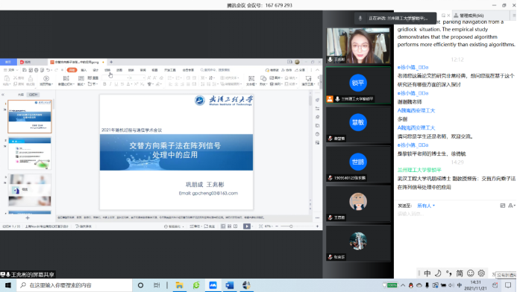Switch to outline view in slide panel
This screenshot has width=517, height=292.
pos(20,95)
